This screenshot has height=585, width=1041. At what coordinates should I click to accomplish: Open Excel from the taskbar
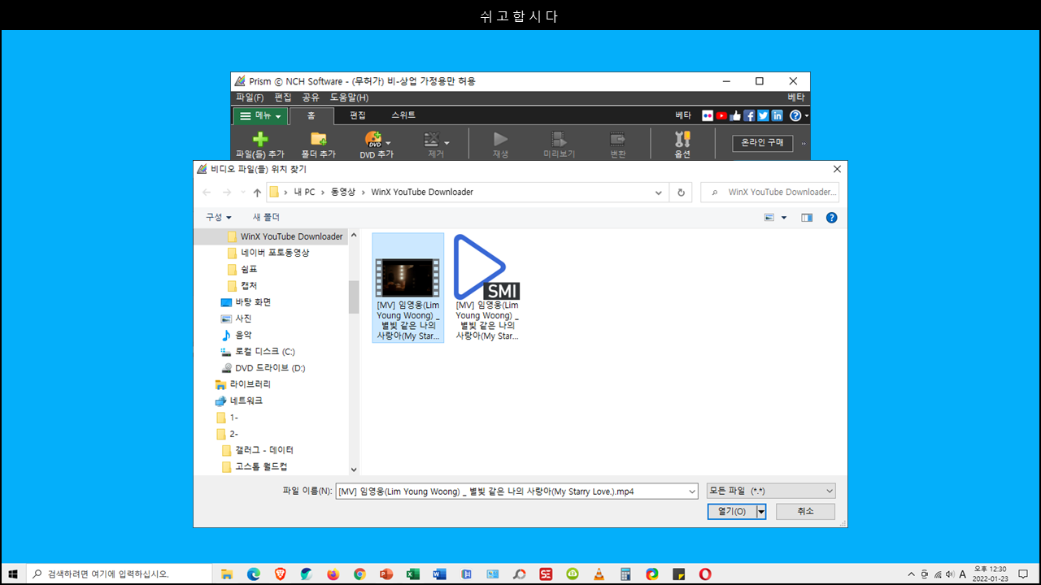pyautogui.click(x=412, y=574)
